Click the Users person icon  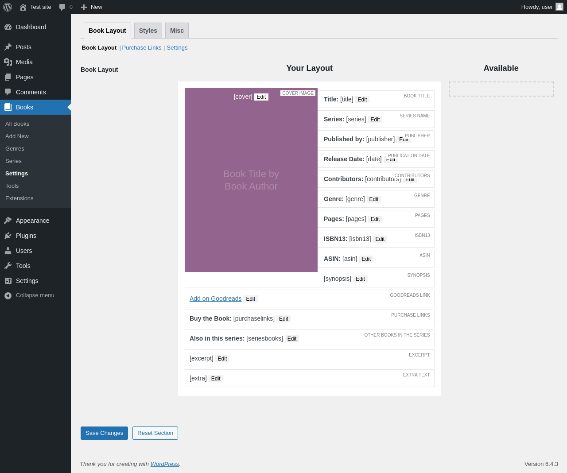coord(8,251)
